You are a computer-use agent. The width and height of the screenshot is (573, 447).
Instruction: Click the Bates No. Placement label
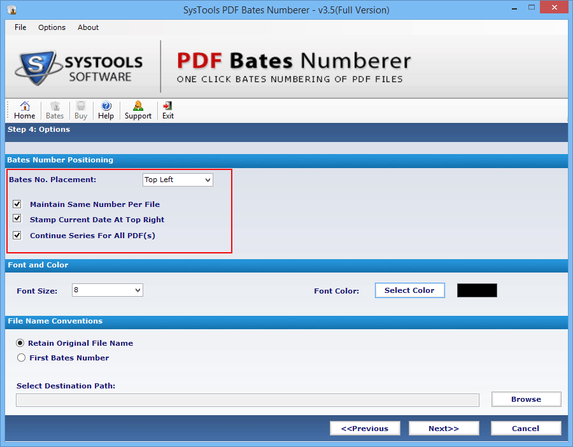click(x=53, y=180)
